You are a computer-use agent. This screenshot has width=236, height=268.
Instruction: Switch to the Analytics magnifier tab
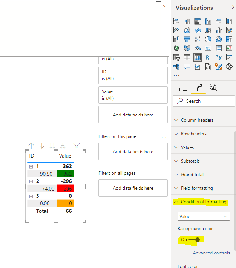[x=213, y=87]
